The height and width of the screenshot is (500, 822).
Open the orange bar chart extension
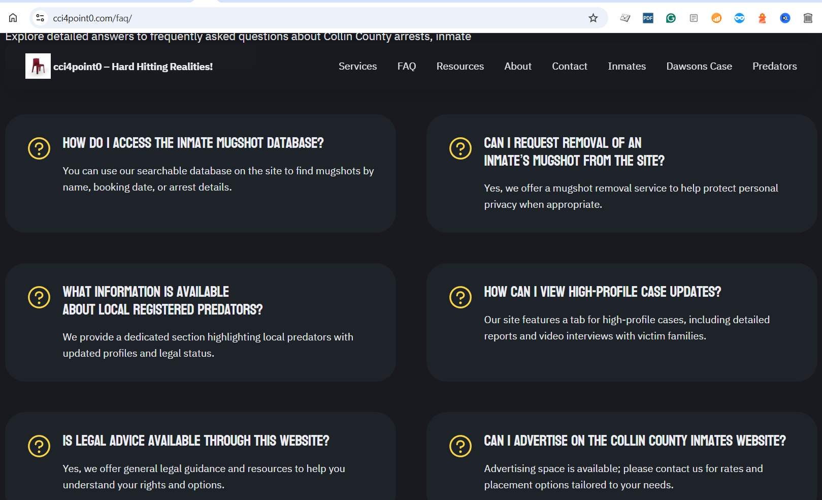point(716,18)
